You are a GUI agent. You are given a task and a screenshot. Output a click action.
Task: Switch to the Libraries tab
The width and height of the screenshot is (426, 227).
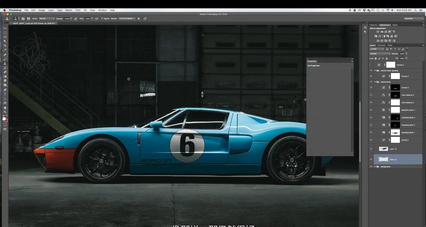pos(374,25)
